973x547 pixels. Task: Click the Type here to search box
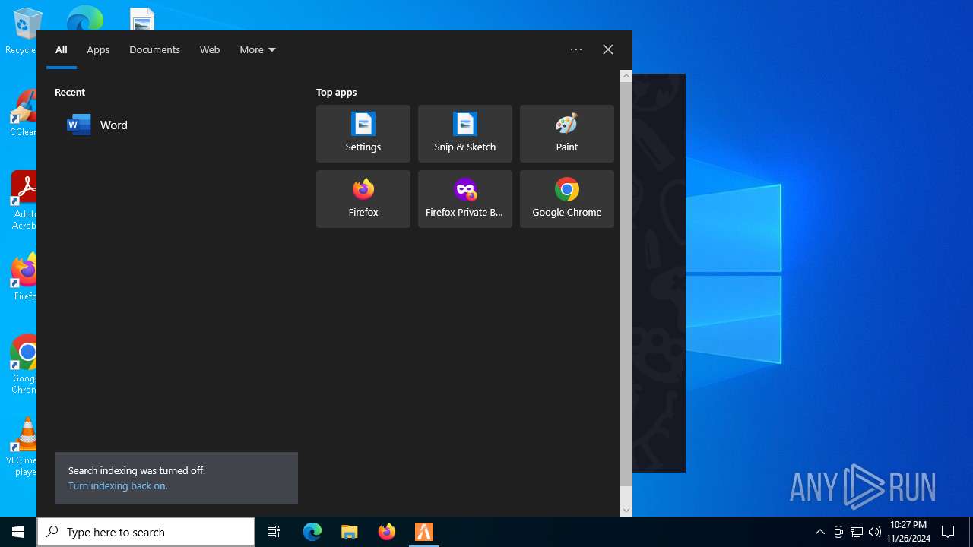click(x=146, y=532)
